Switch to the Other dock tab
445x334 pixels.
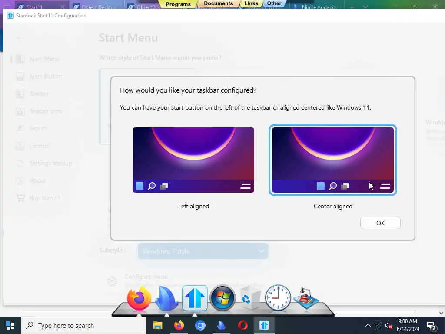[x=274, y=3]
